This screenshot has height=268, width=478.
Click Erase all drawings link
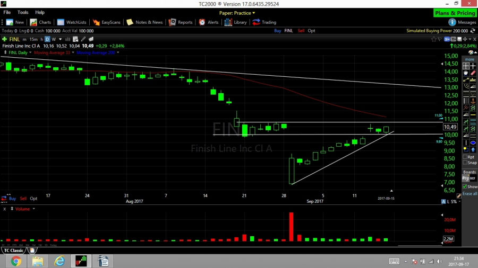(470, 193)
